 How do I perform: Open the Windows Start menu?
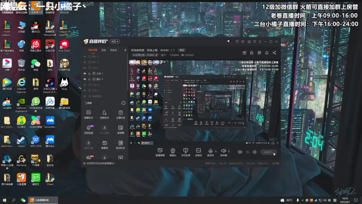(4, 200)
